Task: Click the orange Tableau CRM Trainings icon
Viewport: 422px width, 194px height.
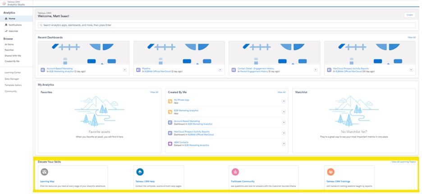Action: pos(331,172)
